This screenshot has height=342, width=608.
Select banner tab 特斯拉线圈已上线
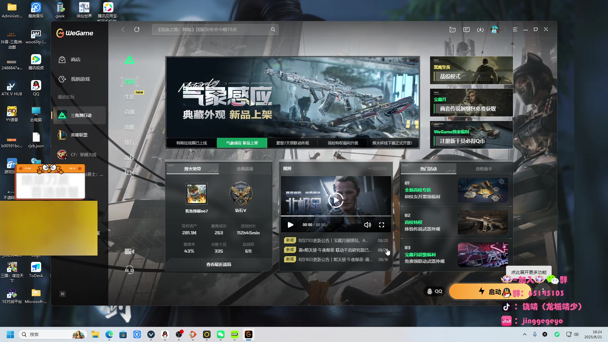pyautogui.click(x=192, y=143)
